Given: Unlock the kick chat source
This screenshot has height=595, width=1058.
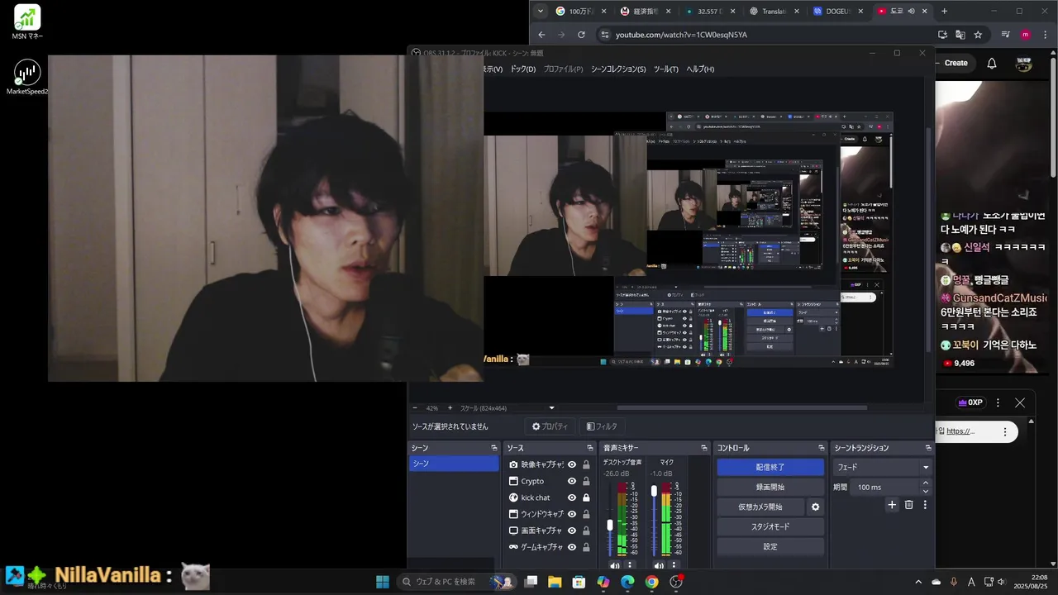Looking at the screenshot, I should click(586, 497).
